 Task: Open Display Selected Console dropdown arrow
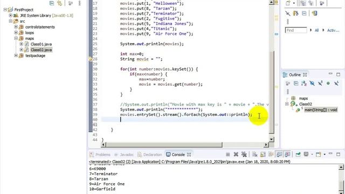pos(312,155)
